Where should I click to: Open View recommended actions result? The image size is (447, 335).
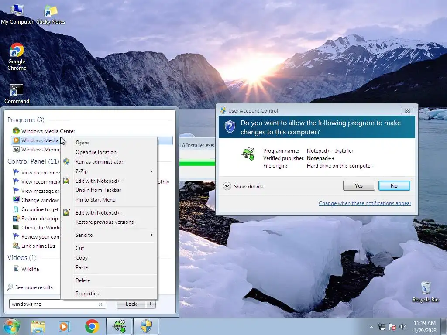coord(37,182)
